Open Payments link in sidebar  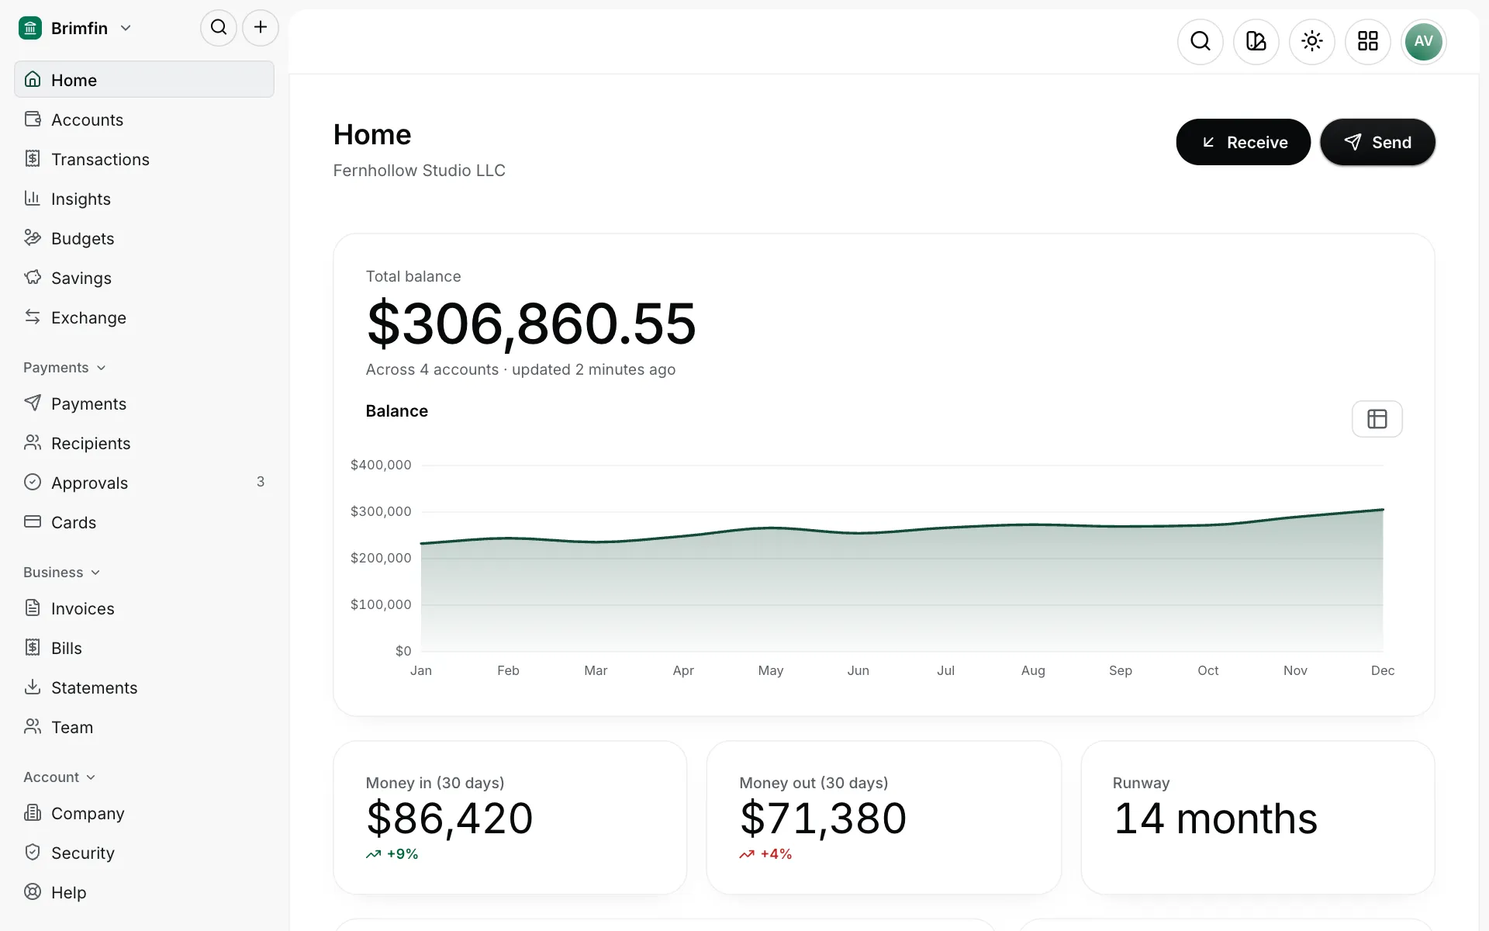point(144,403)
